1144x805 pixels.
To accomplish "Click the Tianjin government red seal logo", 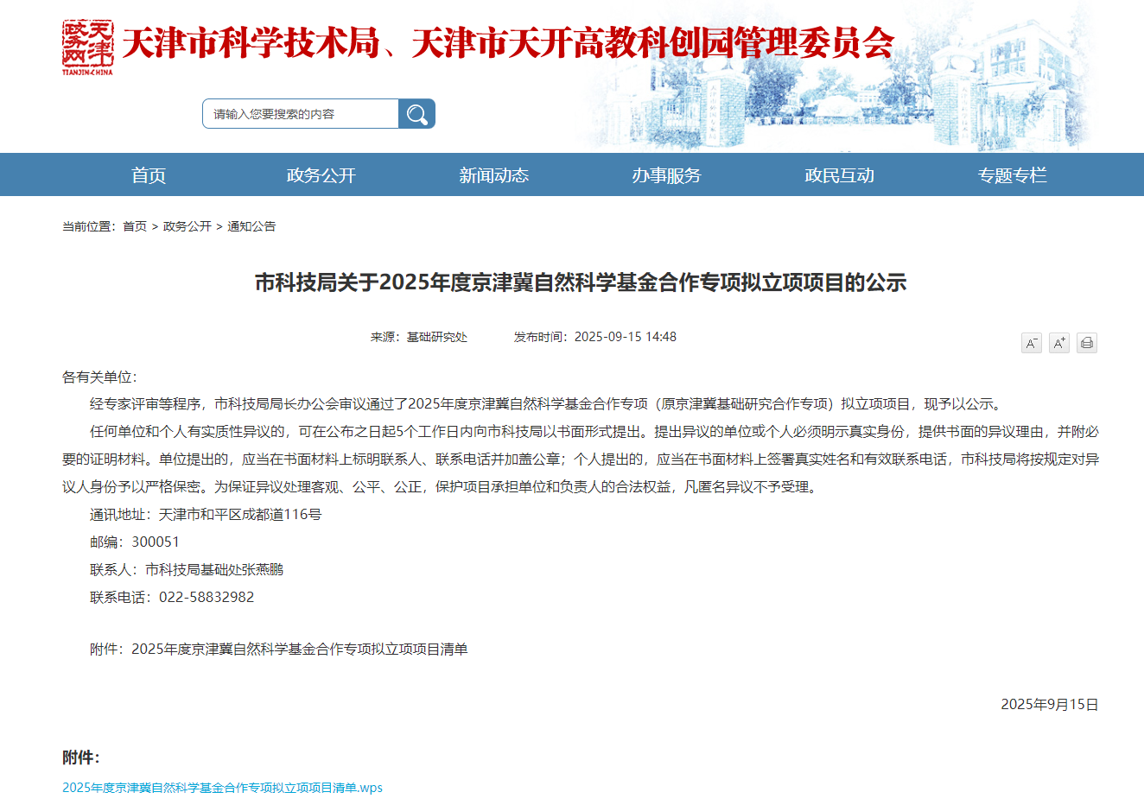I will point(87,47).
